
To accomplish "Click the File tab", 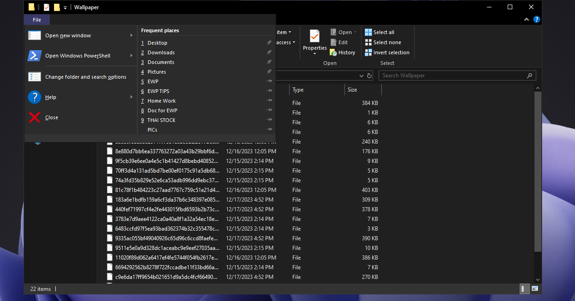I will coord(37,20).
